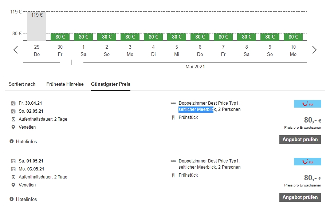
Task: Select the 80 € price bar for Friday 30
Action: click(x=60, y=37)
